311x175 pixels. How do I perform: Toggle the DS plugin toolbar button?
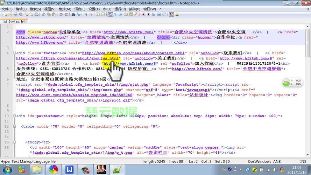(x=171, y=14)
